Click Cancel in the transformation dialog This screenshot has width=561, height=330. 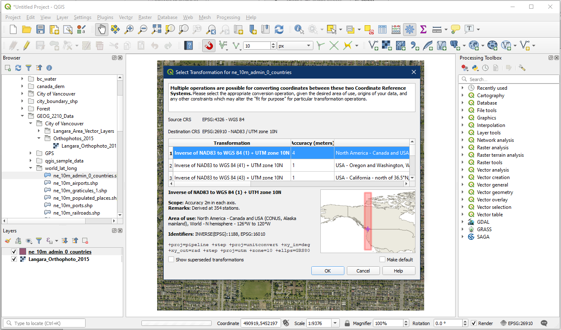(363, 271)
